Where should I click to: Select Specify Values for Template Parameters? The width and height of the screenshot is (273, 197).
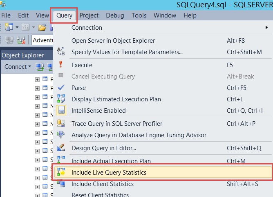pyautogui.click(x=163, y=52)
